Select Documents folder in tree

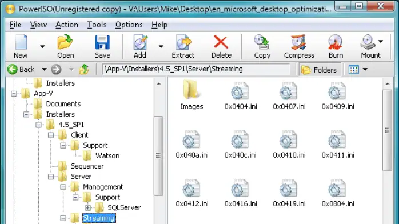pyautogui.click(x=63, y=104)
